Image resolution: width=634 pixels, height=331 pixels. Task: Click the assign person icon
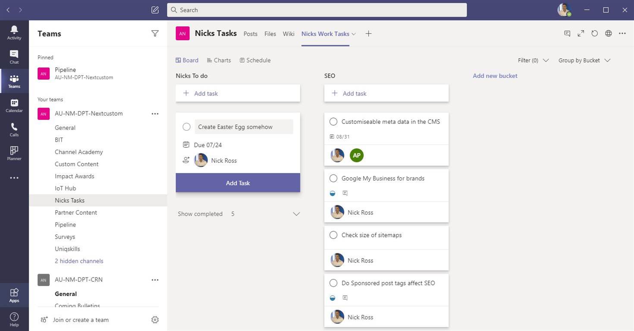(x=186, y=160)
